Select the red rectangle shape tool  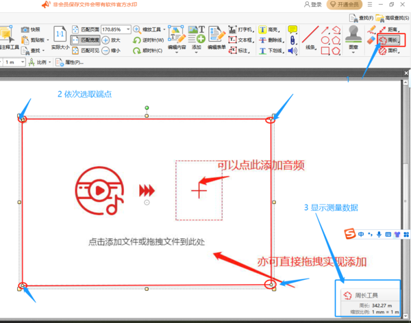[325, 51]
